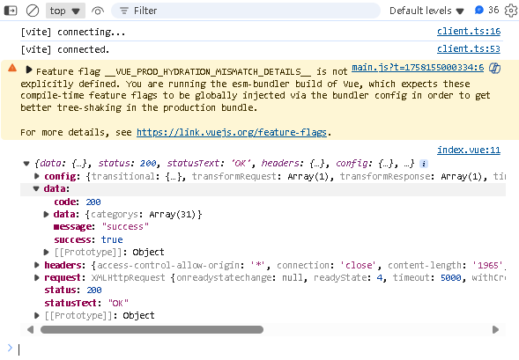Open source link index.vue:11

[x=469, y=151]
